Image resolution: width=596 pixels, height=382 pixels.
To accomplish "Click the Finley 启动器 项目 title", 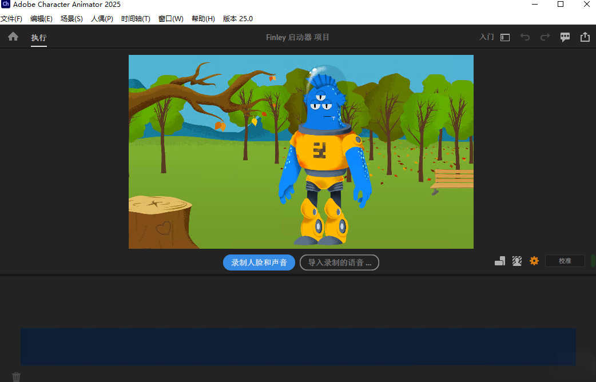I will 297,37.
